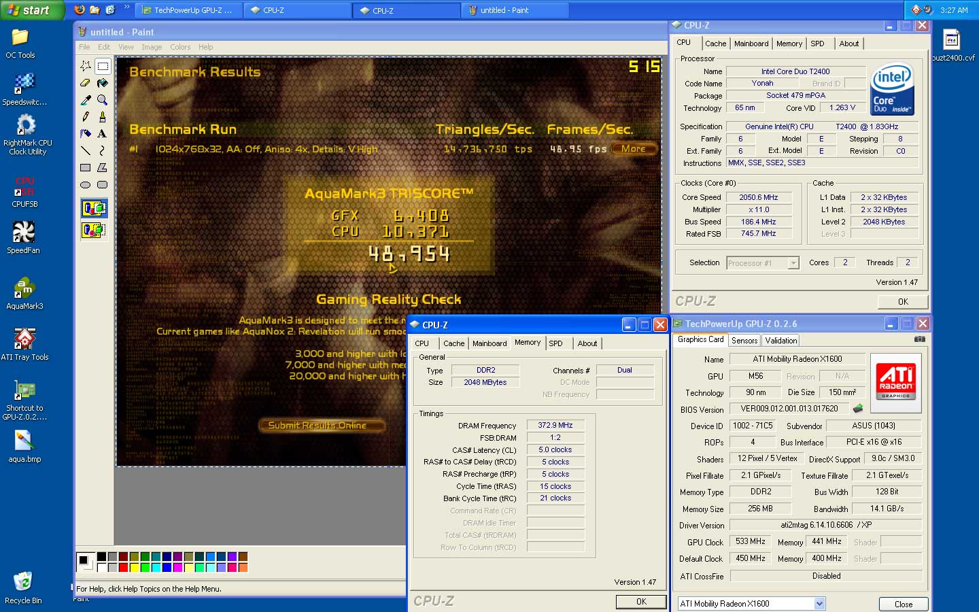Screen dimensions: 979x612
Task: Select the Pick Color eyedropper tool
Action: pos(86,100)
